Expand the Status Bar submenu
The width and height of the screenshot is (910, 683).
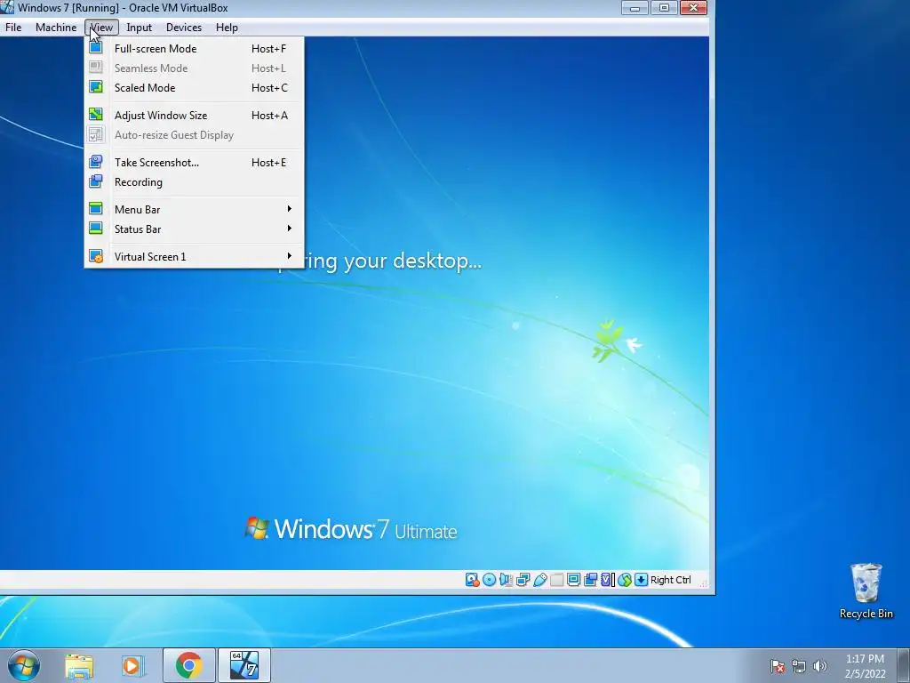pos(195,229)
